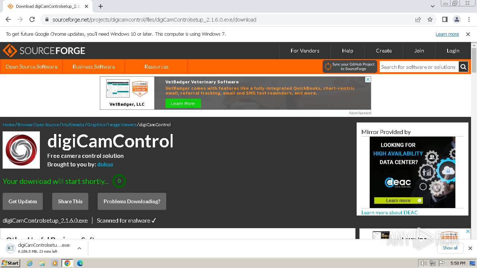Bookmark this page with the star icon

pyautogui.click(x=430, y=19)
